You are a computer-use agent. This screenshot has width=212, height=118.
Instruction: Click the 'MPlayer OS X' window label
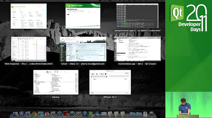[110, 97]
